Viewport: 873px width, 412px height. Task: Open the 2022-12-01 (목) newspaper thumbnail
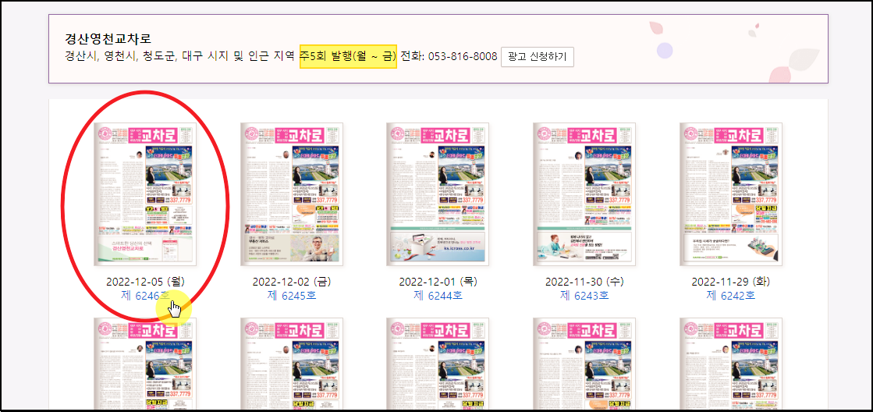coord(438,194)
